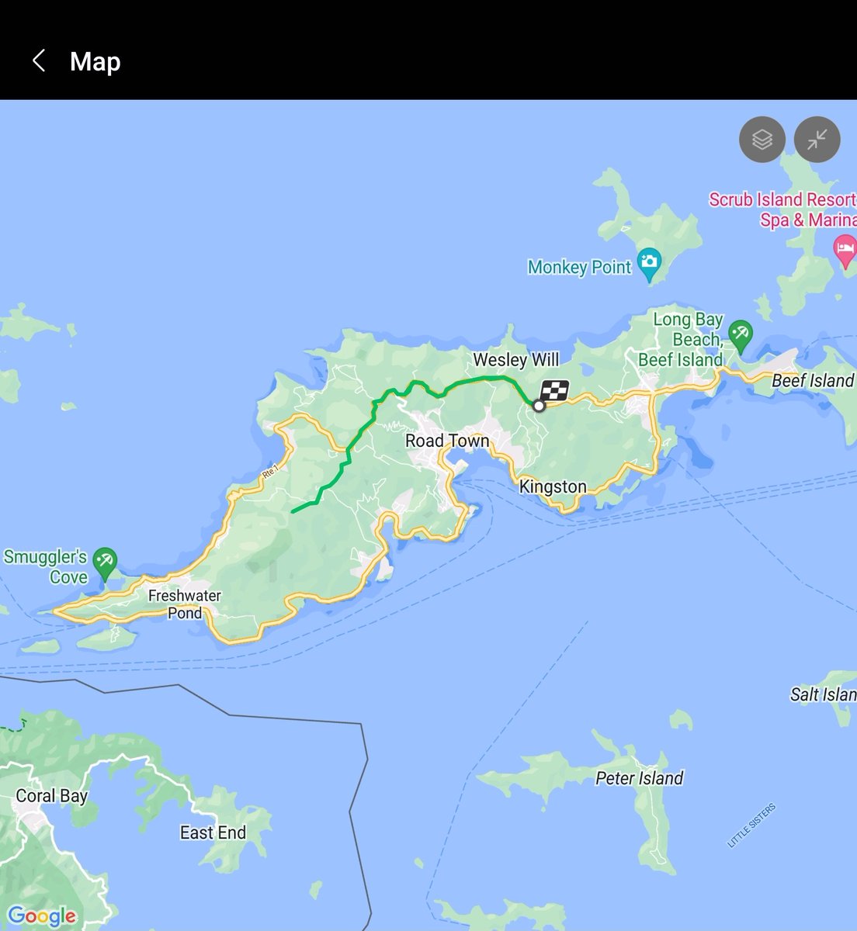
Task: Tap the white start dot under the flag
Action: tap(540, 405)
